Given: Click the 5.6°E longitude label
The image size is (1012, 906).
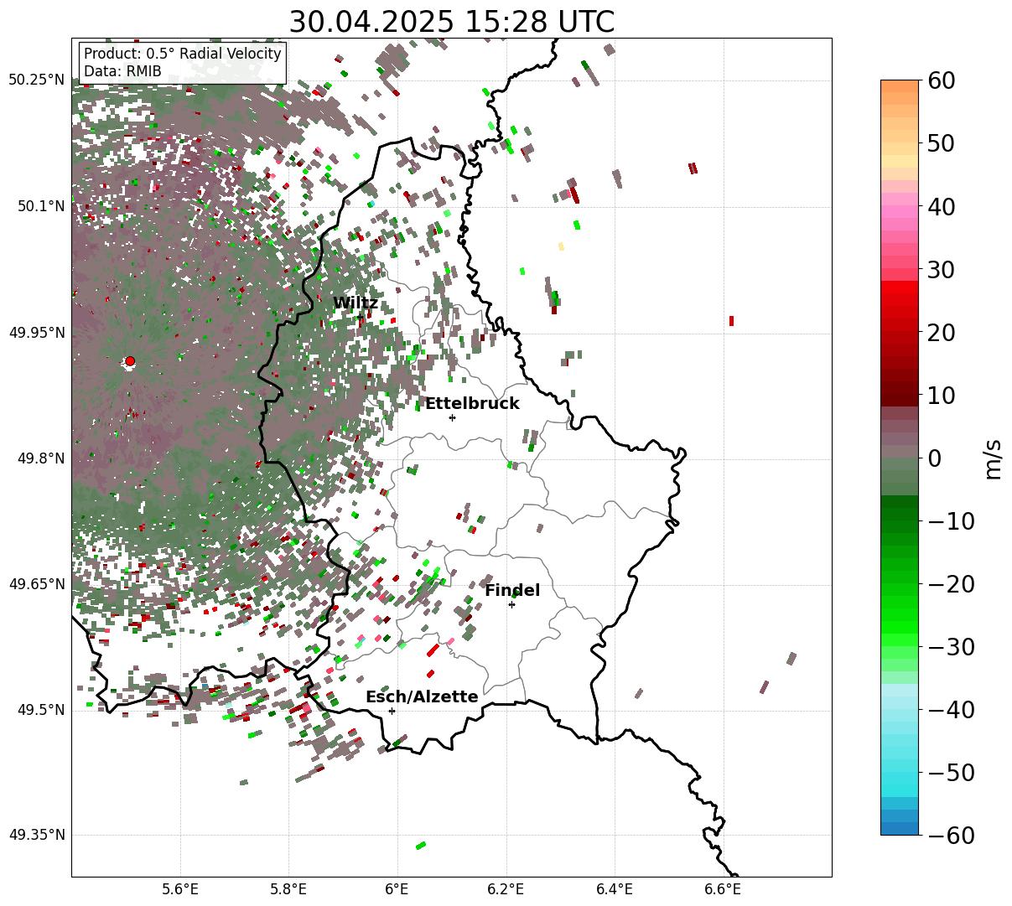Looking at the screenshot, I should [179, 889].
